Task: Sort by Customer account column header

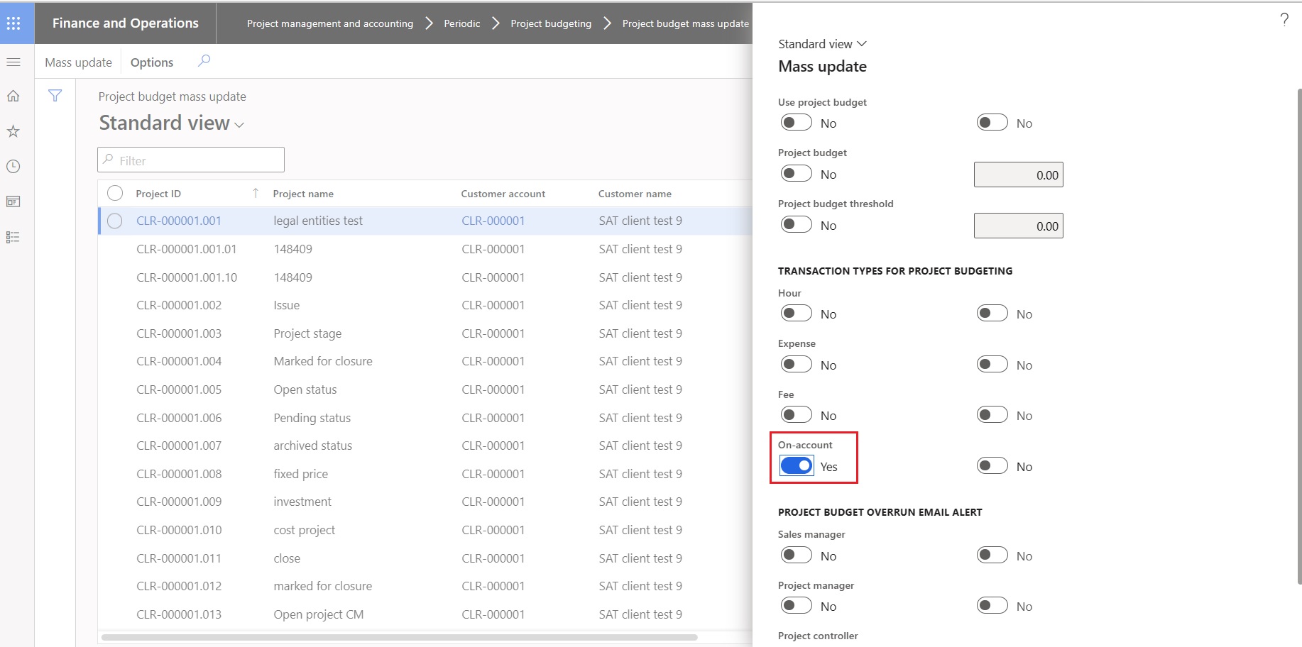Action: point(503,194)
